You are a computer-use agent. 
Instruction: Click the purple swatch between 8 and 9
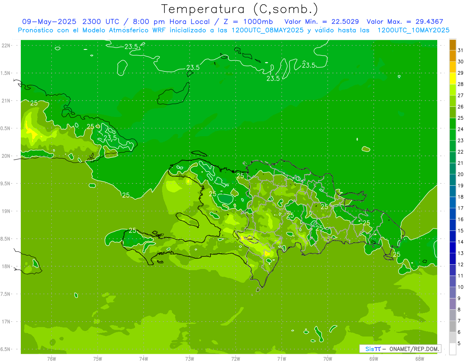[453, 304]
